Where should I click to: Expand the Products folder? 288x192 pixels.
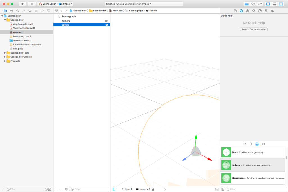click(5, 61)
